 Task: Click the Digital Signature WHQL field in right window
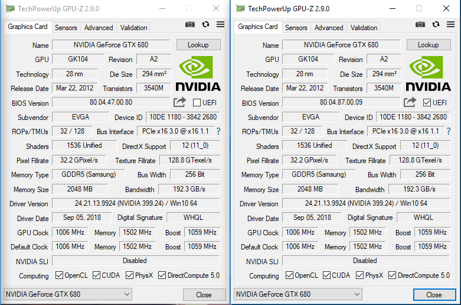[x=423, y=218]
